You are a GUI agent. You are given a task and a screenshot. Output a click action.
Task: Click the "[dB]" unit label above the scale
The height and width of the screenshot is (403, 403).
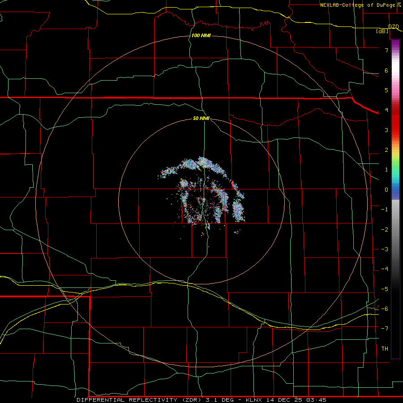coord(382,31)
